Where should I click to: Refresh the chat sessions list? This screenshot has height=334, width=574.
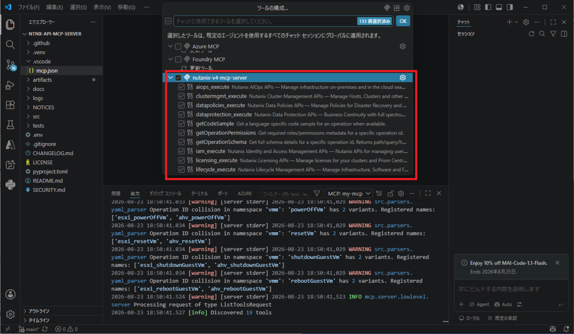click(x=531, y=34)
